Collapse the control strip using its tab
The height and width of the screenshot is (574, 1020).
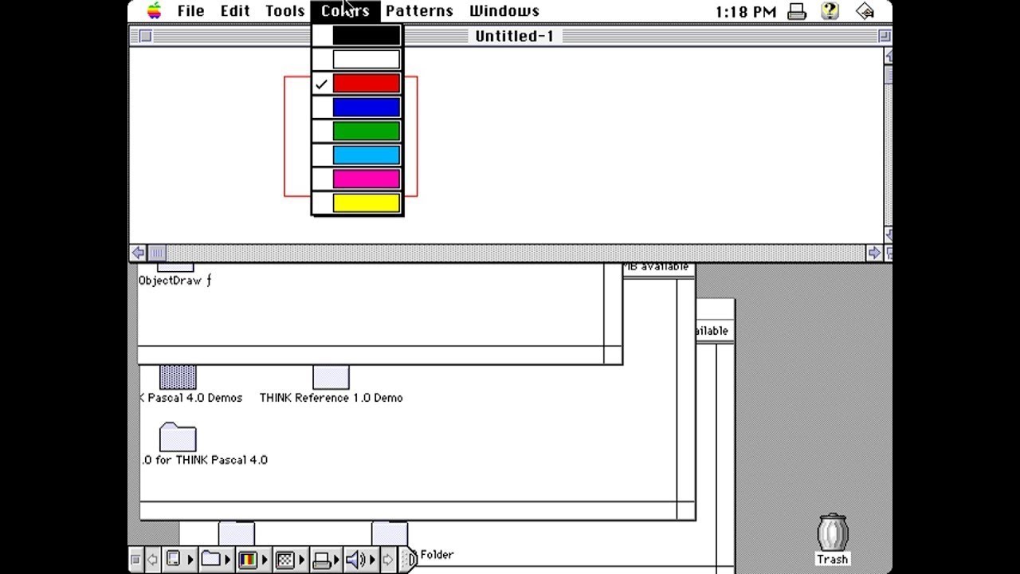[409, 560]
